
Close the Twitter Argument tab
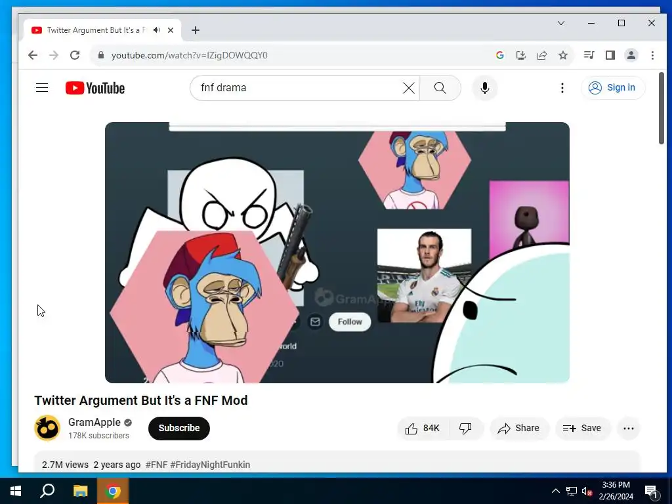[x=171, y=30]
